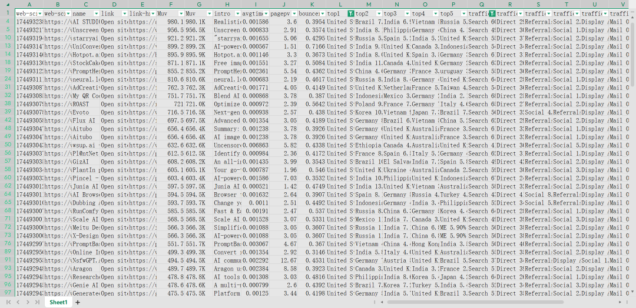
Task: Click the next sheet navigation arrow
Action: click(28, 302)
